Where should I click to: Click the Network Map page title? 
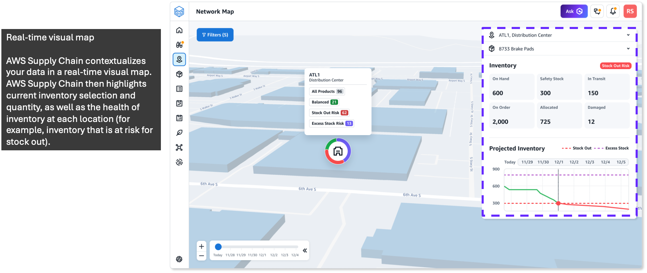[215, 11]
